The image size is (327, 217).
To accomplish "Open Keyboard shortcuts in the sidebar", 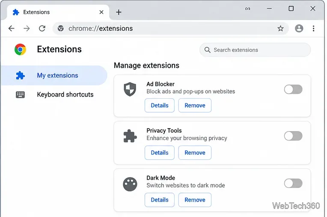I will (54, 95).
